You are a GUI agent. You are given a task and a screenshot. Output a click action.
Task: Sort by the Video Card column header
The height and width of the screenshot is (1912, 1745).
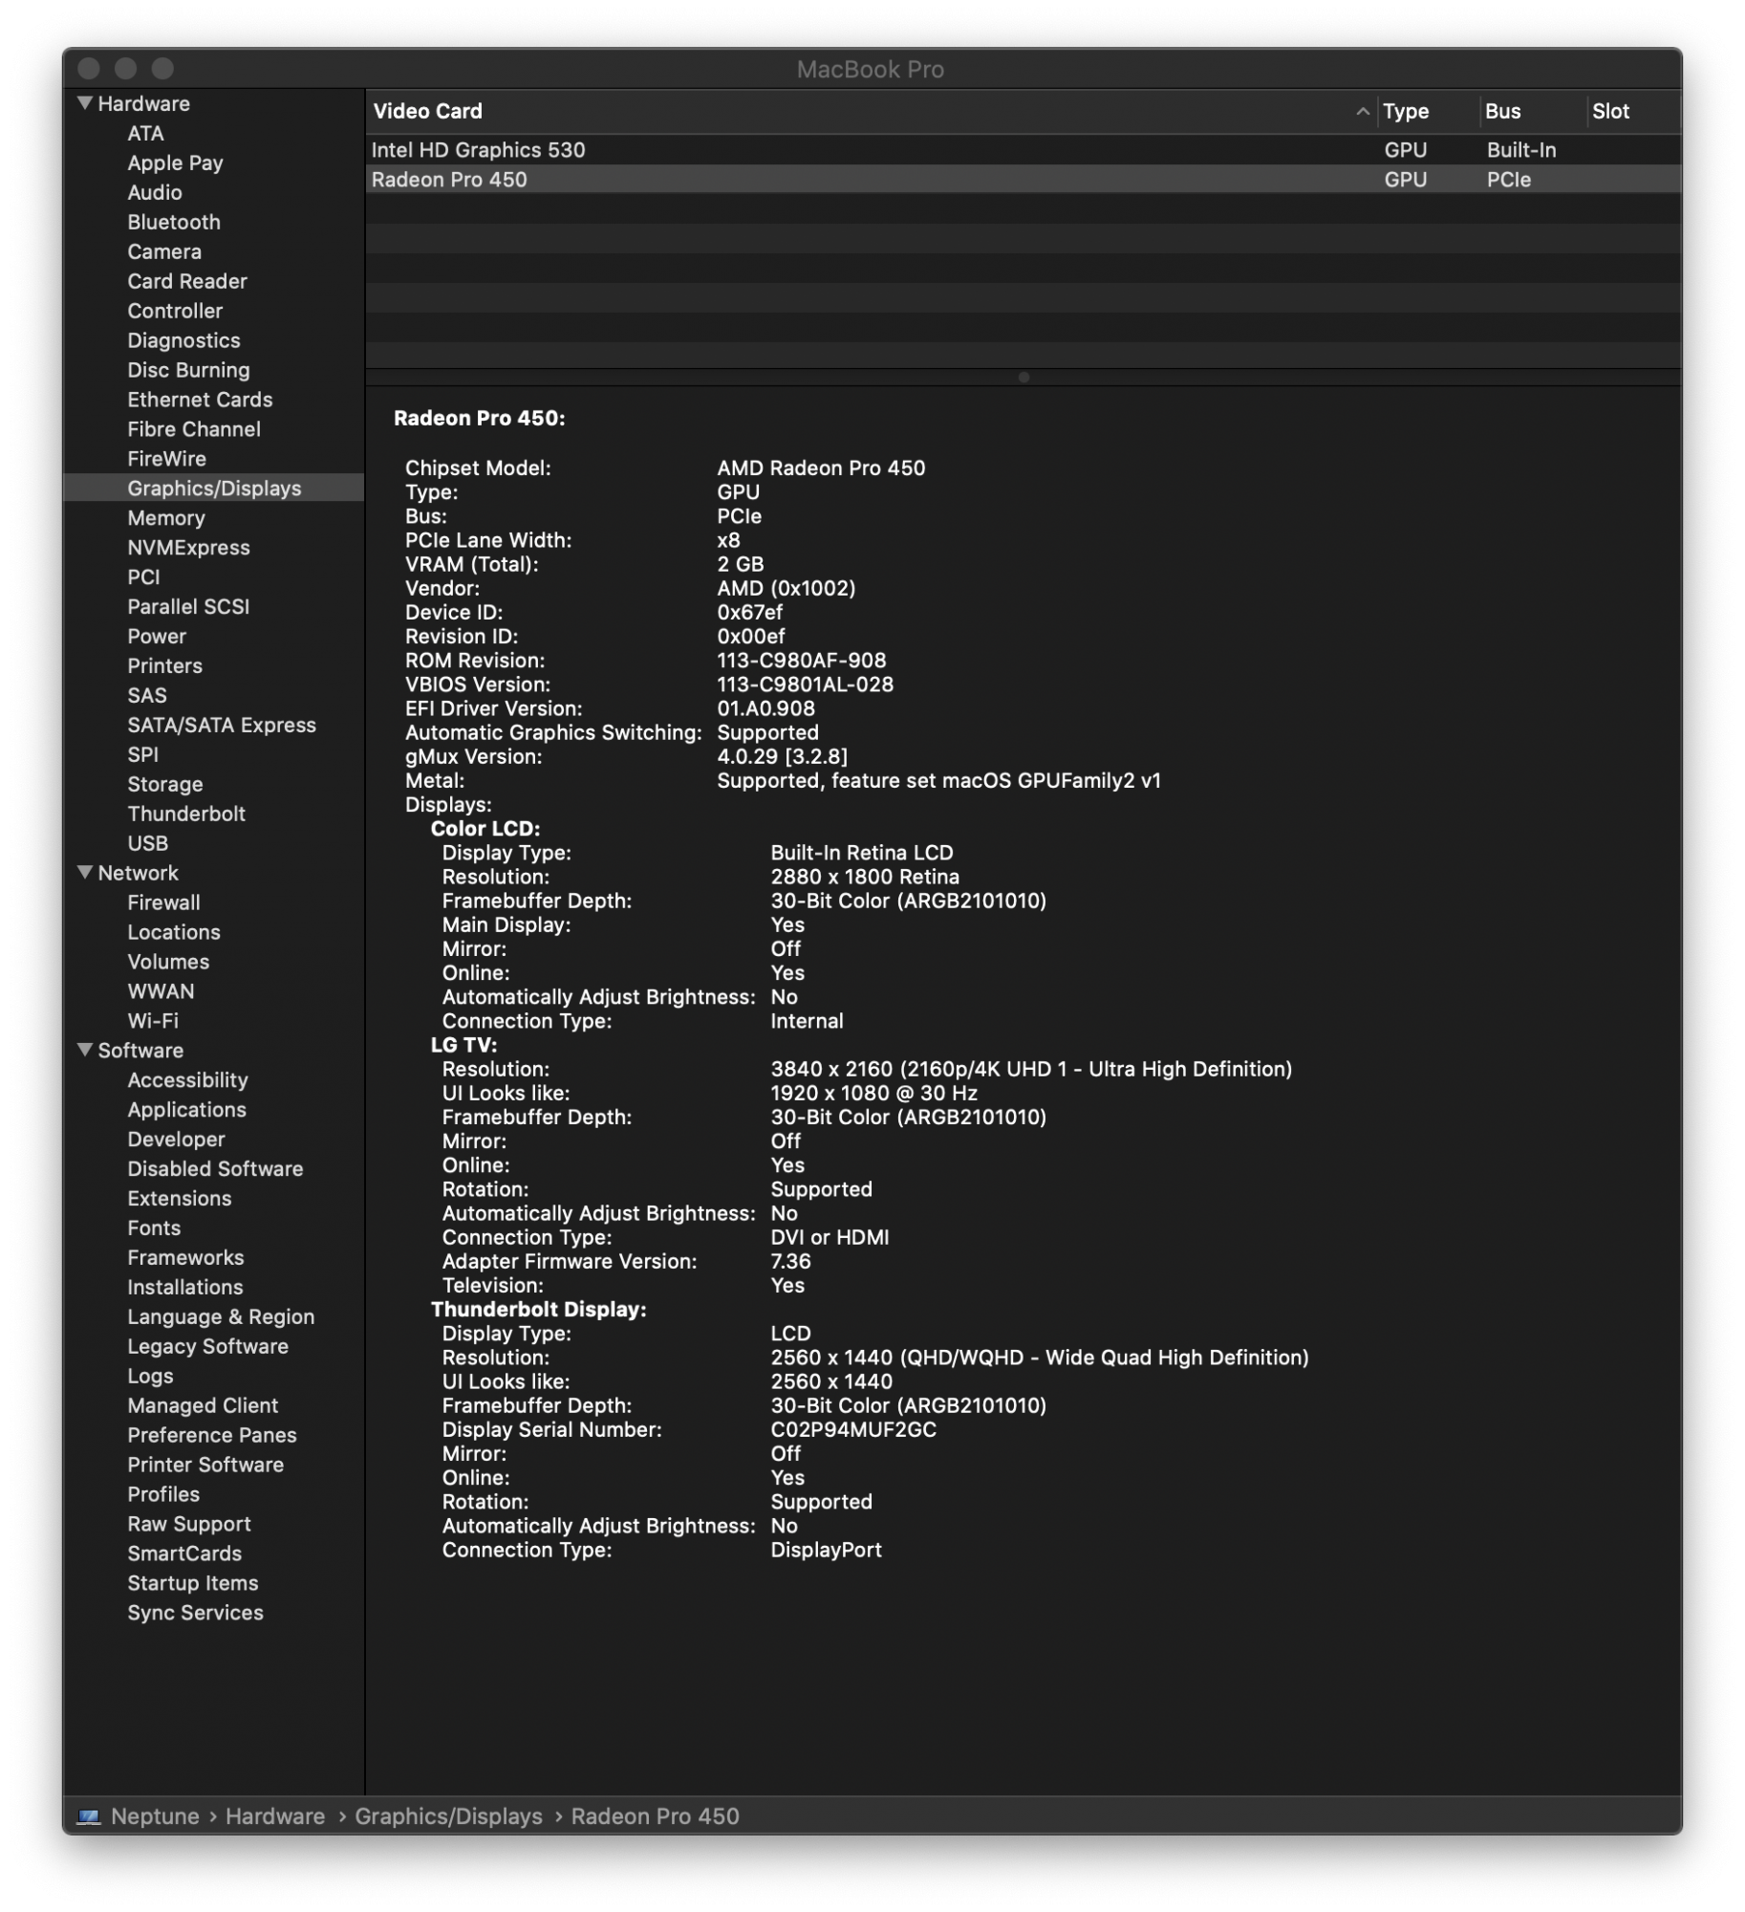(x=871, y=111)
